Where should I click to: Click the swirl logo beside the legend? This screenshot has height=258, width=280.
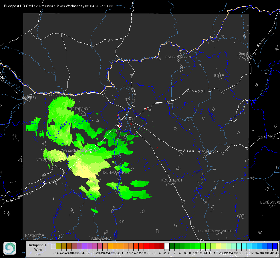[10, 248]
